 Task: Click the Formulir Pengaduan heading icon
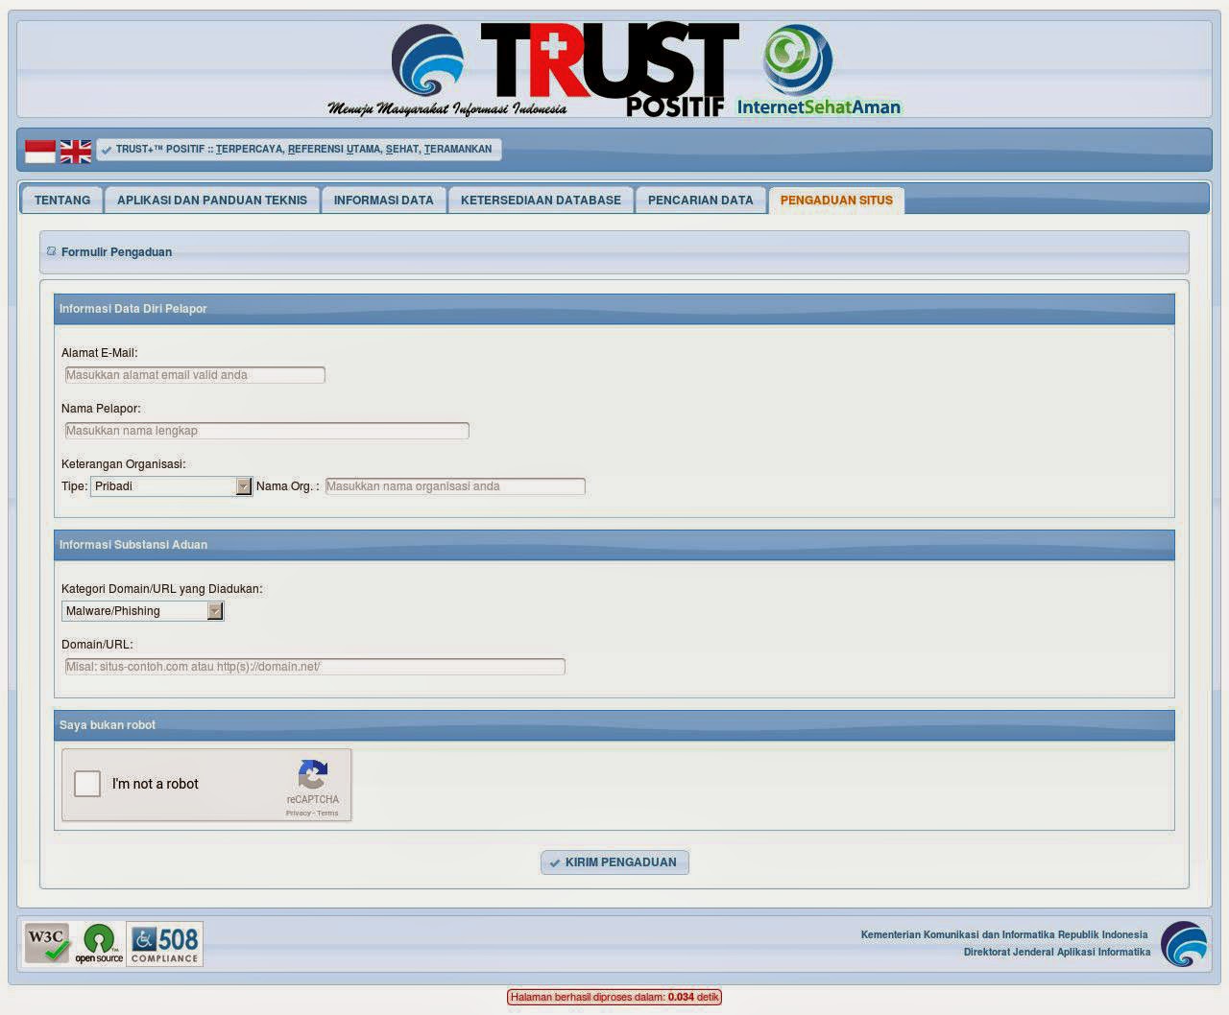point(52,251)
